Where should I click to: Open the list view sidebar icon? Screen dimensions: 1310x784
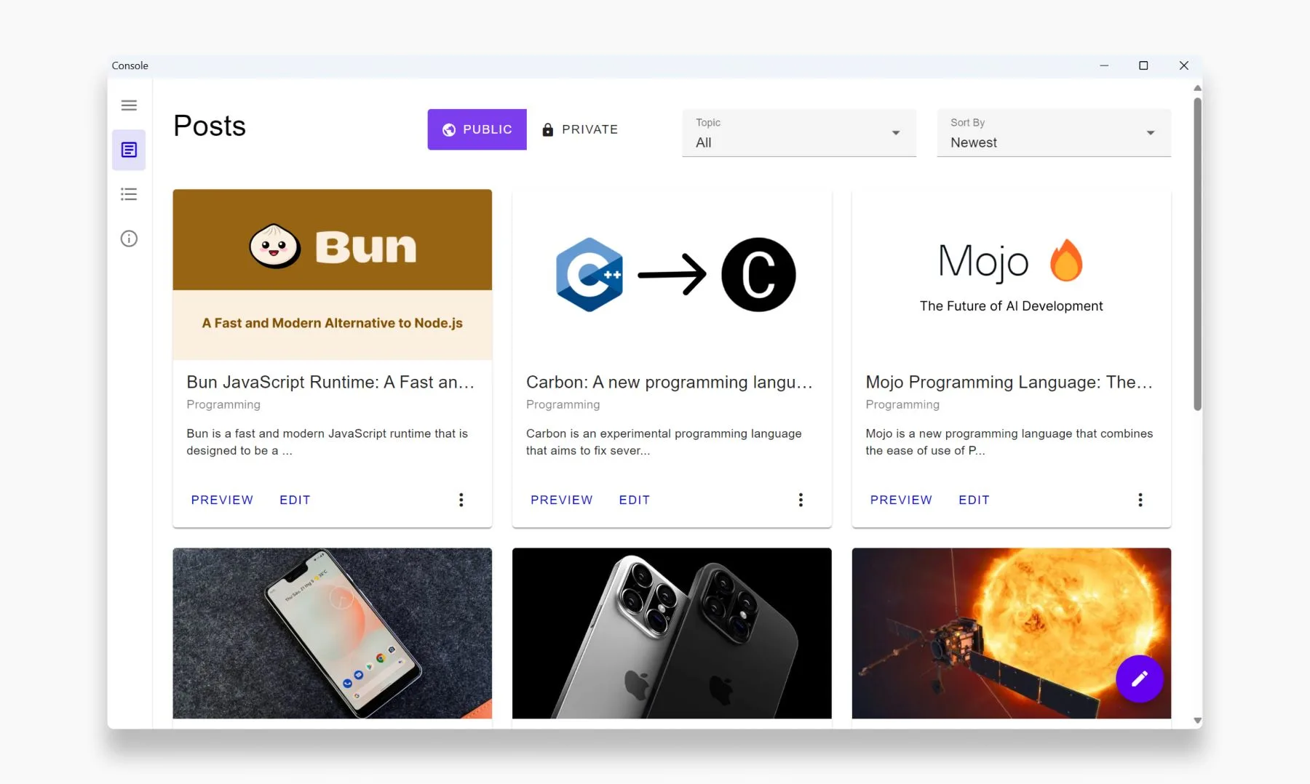[129, 194]
